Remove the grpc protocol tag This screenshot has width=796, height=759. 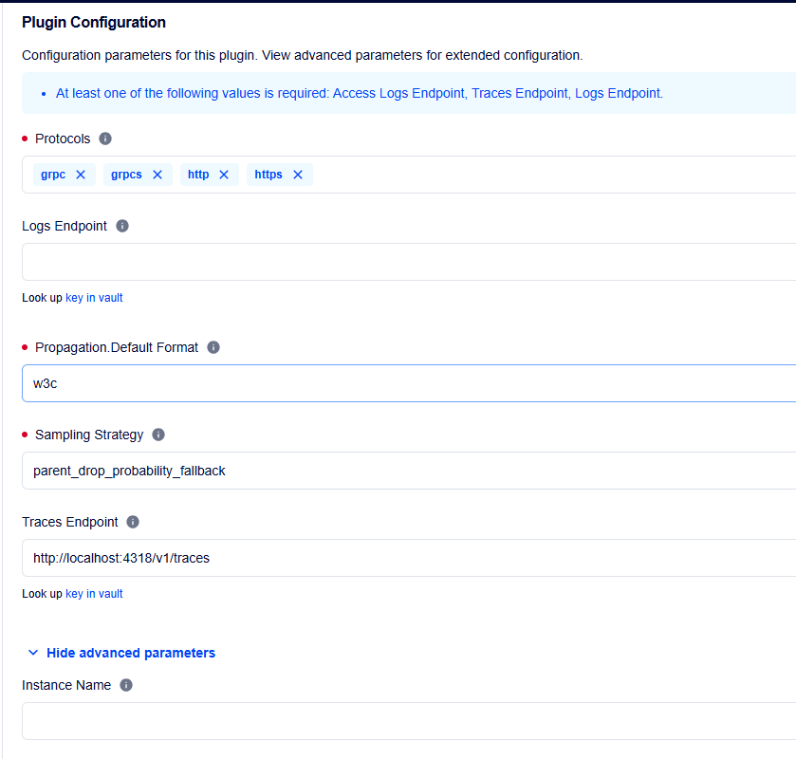coord(81,175)
